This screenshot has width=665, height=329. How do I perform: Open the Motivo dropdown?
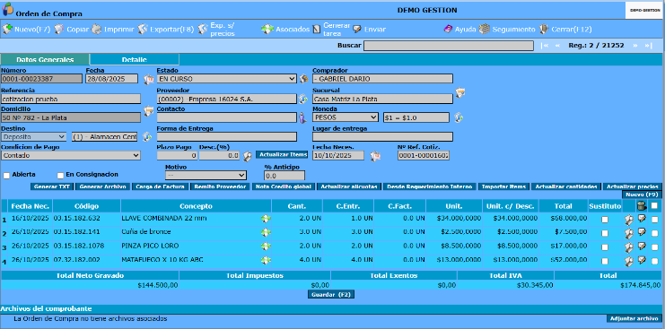[206, 175]
